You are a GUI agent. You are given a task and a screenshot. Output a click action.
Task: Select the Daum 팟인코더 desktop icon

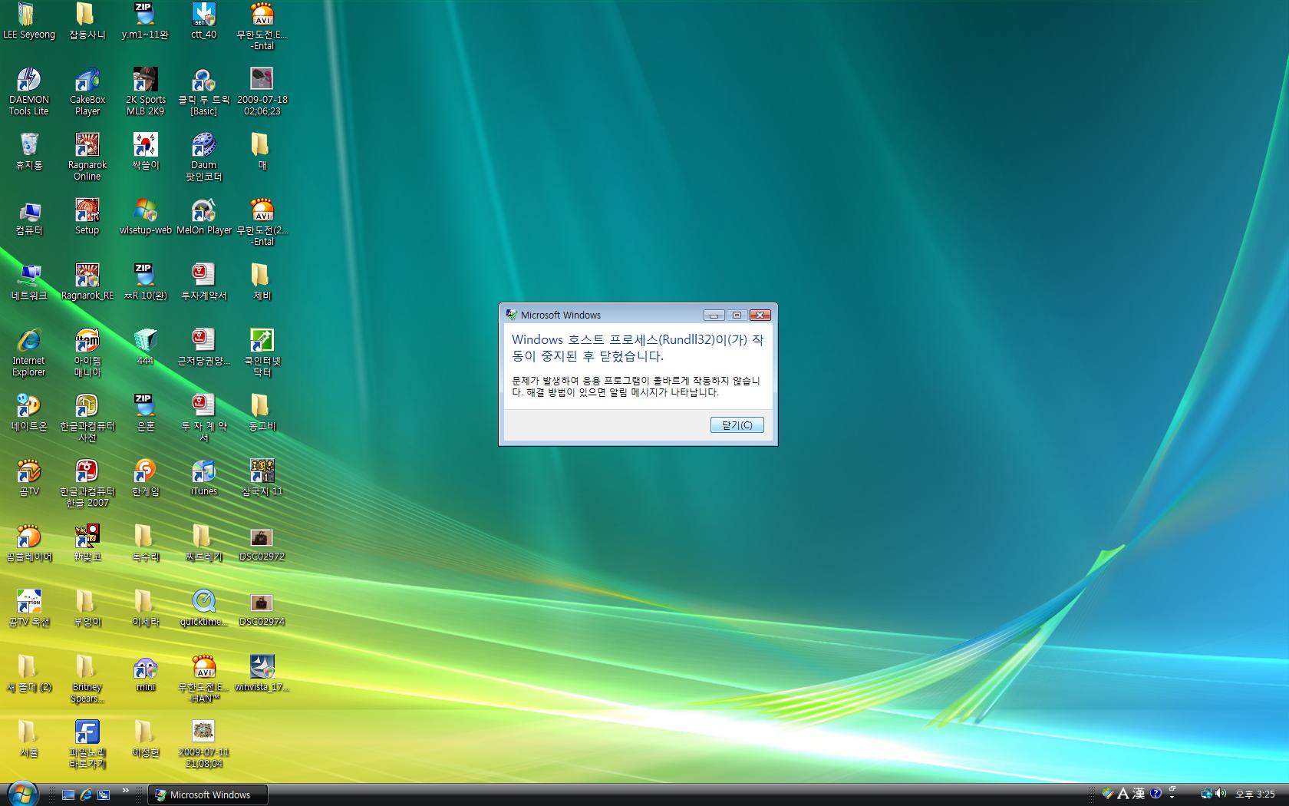coord(204,157)
